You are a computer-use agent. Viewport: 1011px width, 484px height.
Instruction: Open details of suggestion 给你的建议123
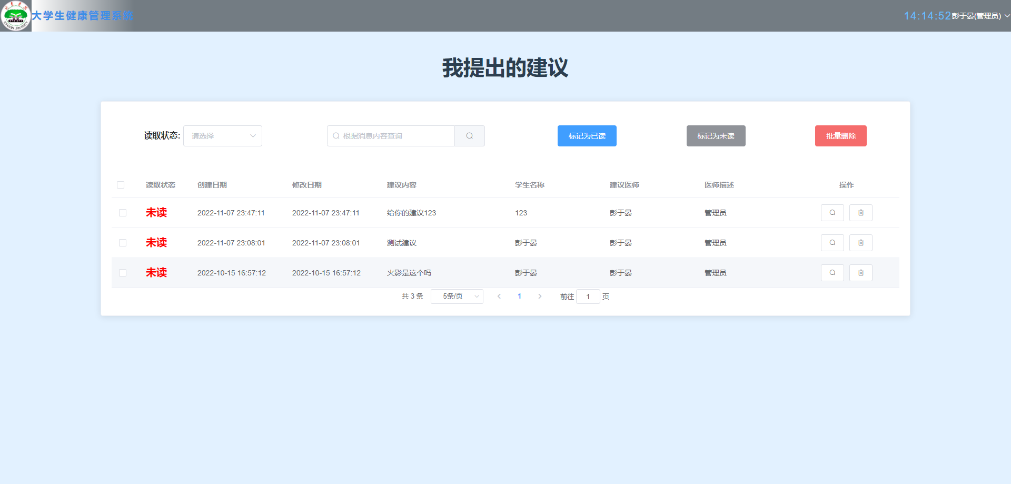click(x=832, y=213)
